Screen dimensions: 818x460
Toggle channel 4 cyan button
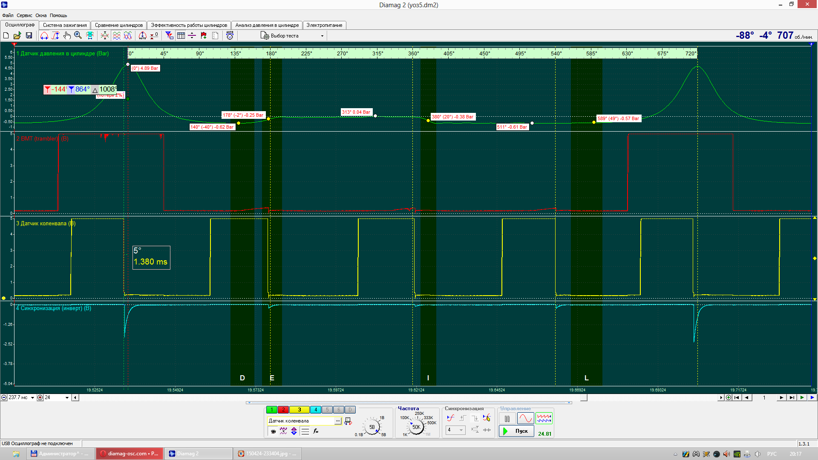(316, 410)
